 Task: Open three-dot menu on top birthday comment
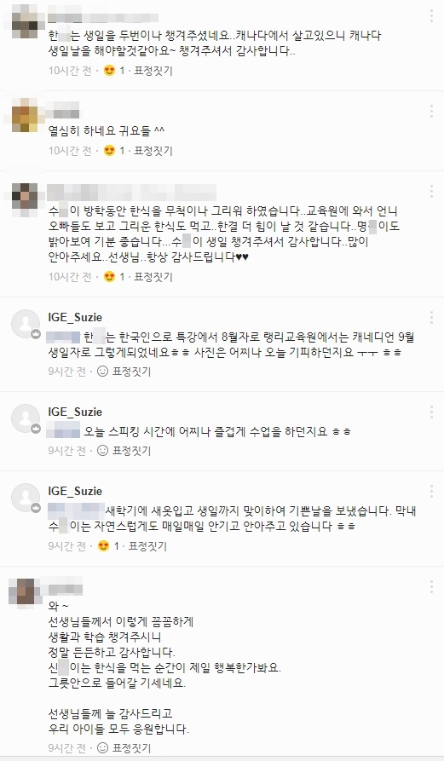click(431, 16)
